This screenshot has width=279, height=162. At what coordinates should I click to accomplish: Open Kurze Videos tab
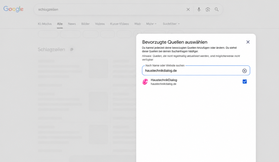(119, 24)
